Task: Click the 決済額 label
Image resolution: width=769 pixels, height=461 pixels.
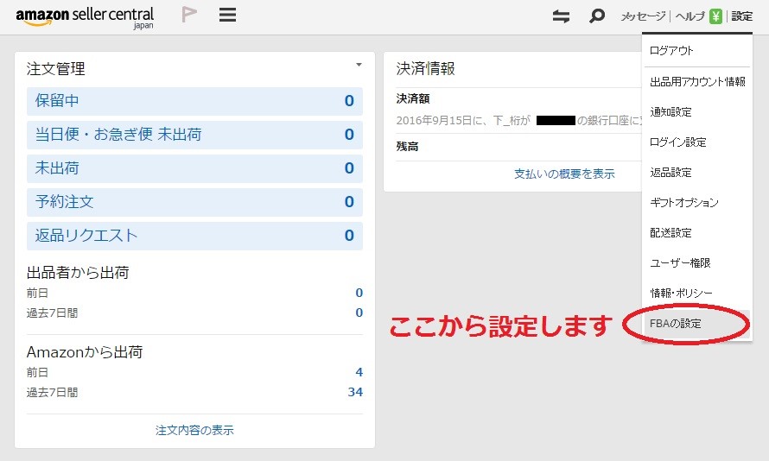Action: coord(413,99)
